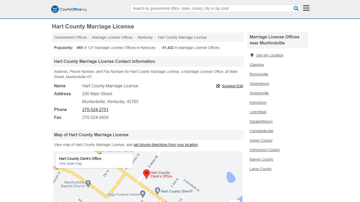The height and width of the screenshot is (202, 360).
Task: Open Hart County Marriage License breadcrumb
Action: [182, 37]
